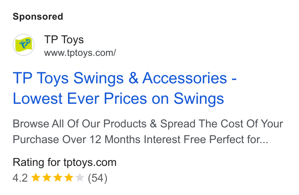Click the word Swings ending the headline
Screen dimensions: 299x195
[199, 99]
